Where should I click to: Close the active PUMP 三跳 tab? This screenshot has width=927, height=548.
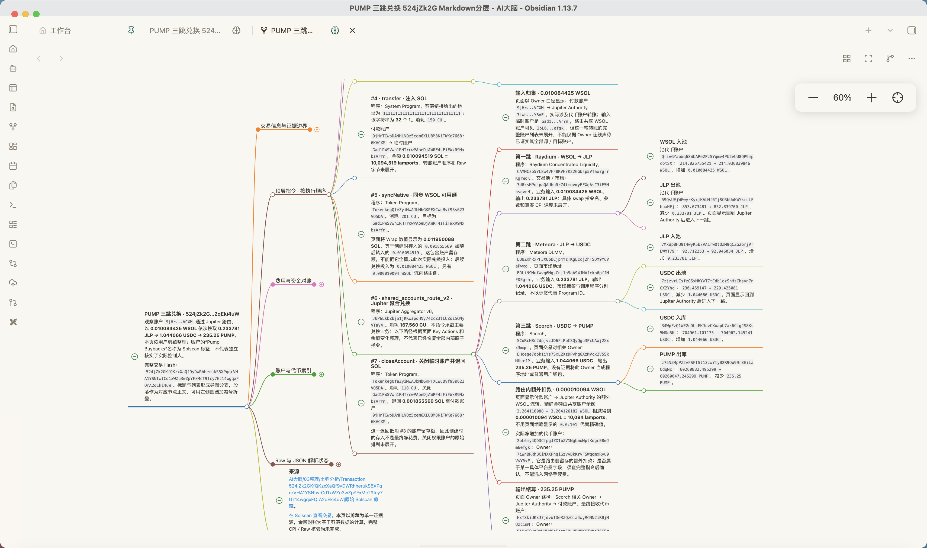352,30
